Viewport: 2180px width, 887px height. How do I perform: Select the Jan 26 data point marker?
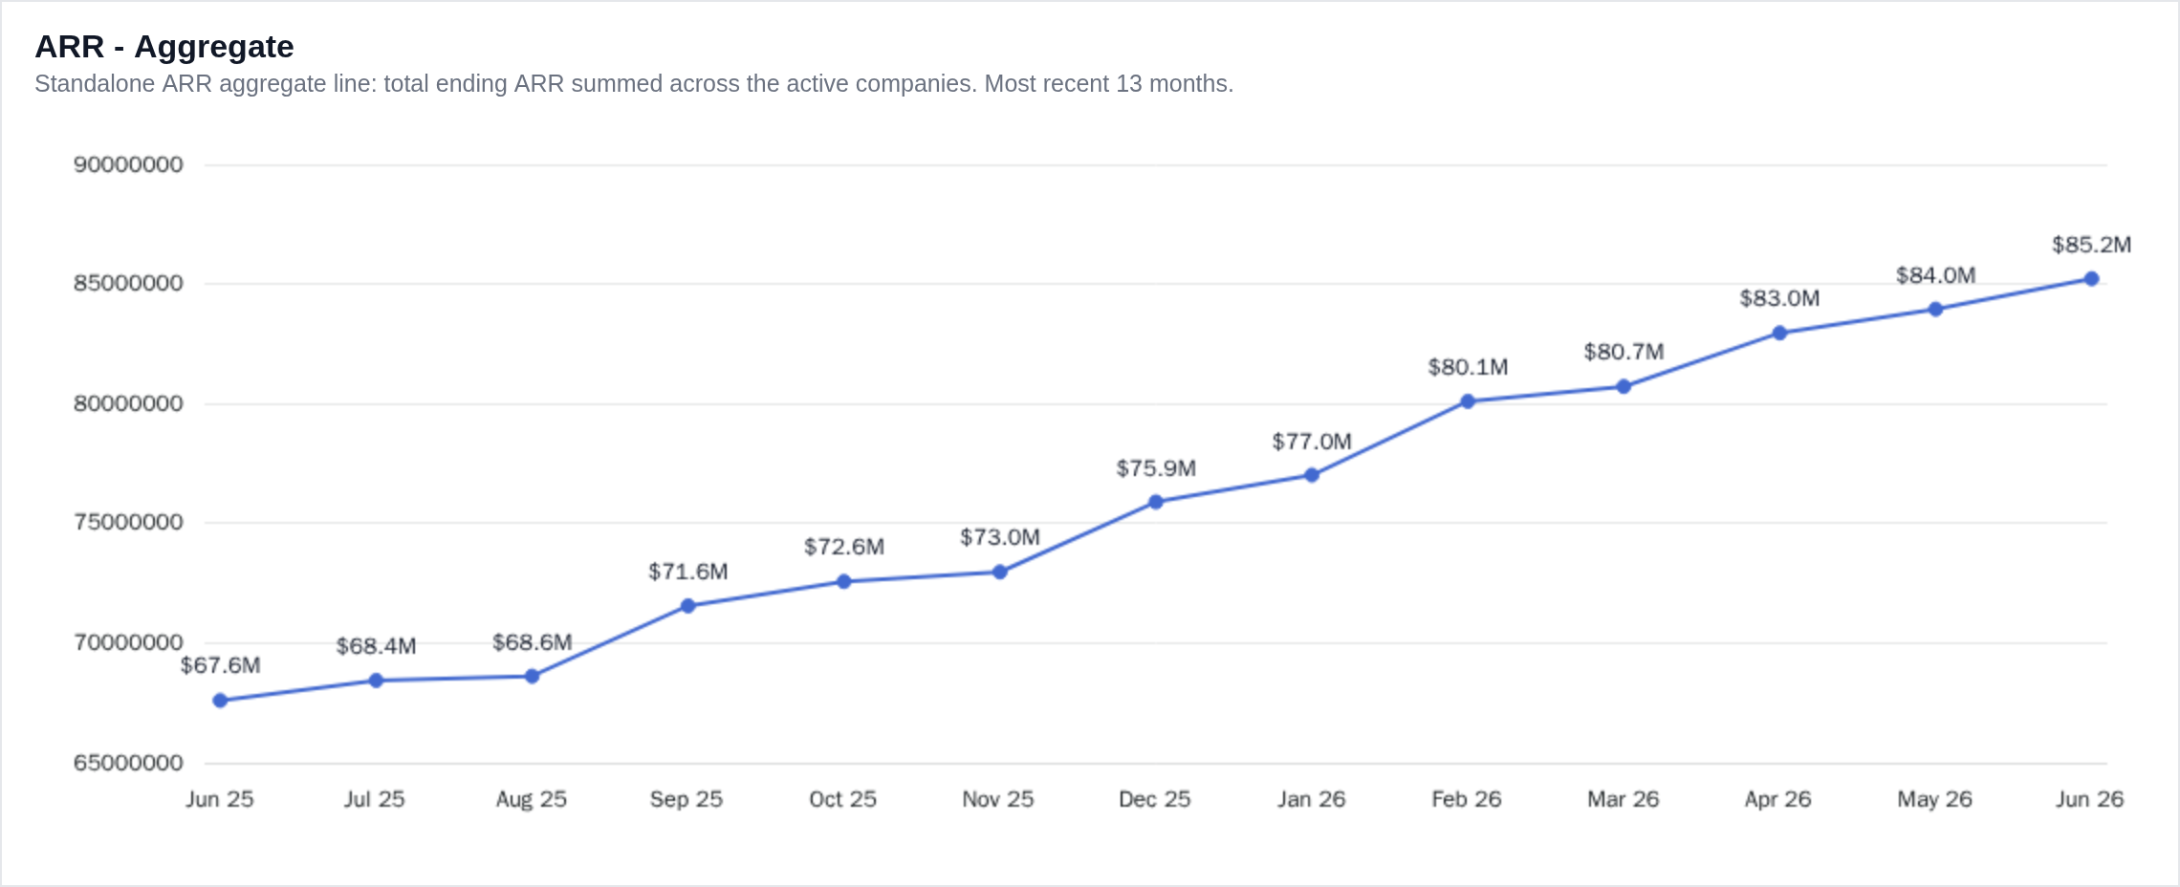pyautogui.click(x=1312, y=475)
